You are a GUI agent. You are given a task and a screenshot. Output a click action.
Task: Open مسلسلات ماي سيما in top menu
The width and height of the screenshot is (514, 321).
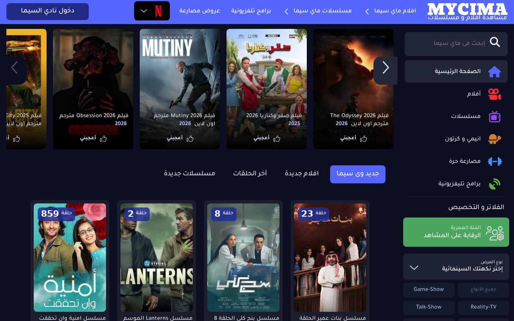pyautogui.click(x=322, y=11)
